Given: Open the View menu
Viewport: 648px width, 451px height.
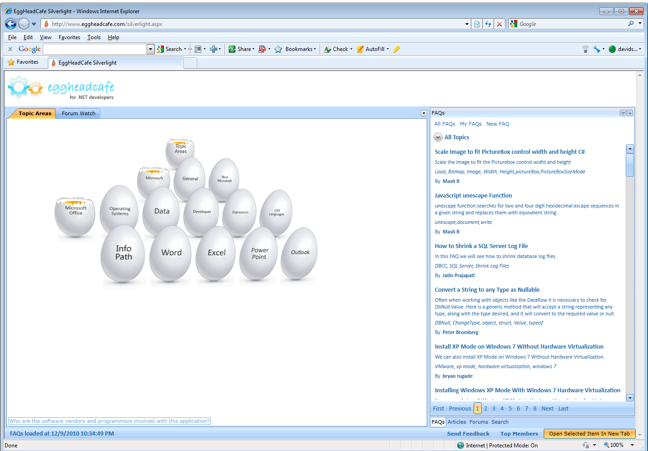Looking at the screenshot, I should [x=46, y=37].
